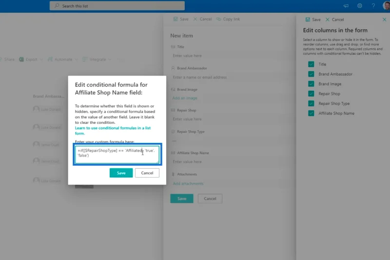Uncheck the Repair Shop column checkbox

tap(311, 94)
